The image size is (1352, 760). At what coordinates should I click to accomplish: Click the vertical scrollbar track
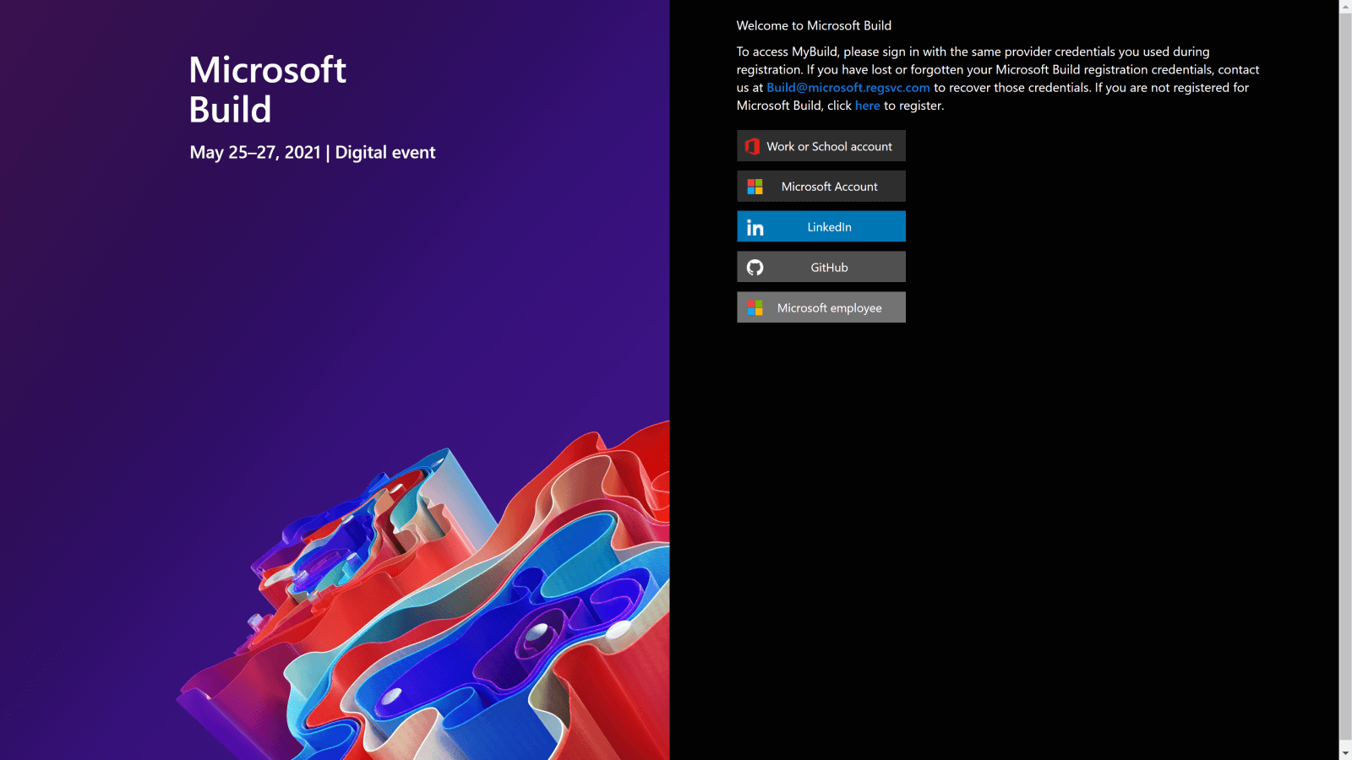pyautogui.click(x=1345, y=380)
